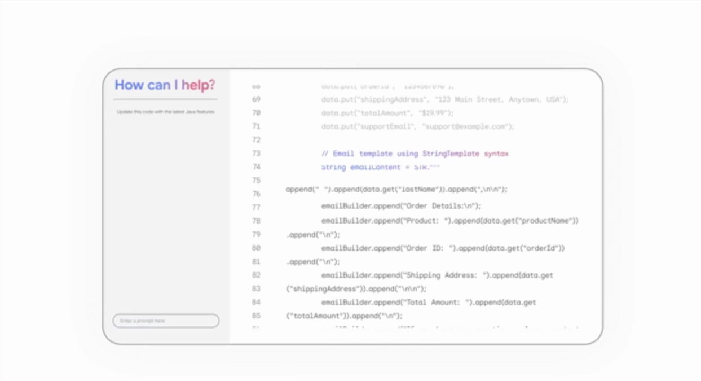Click the ("shippingAddress")).append code line
701x381 pixels.
click(356, 288)
